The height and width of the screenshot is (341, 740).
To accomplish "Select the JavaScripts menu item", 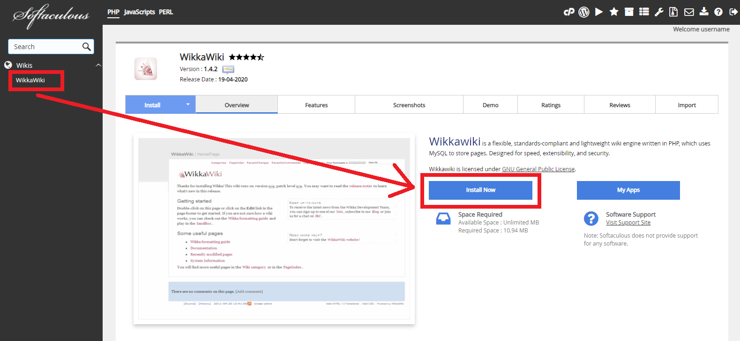I will [139, 12].
